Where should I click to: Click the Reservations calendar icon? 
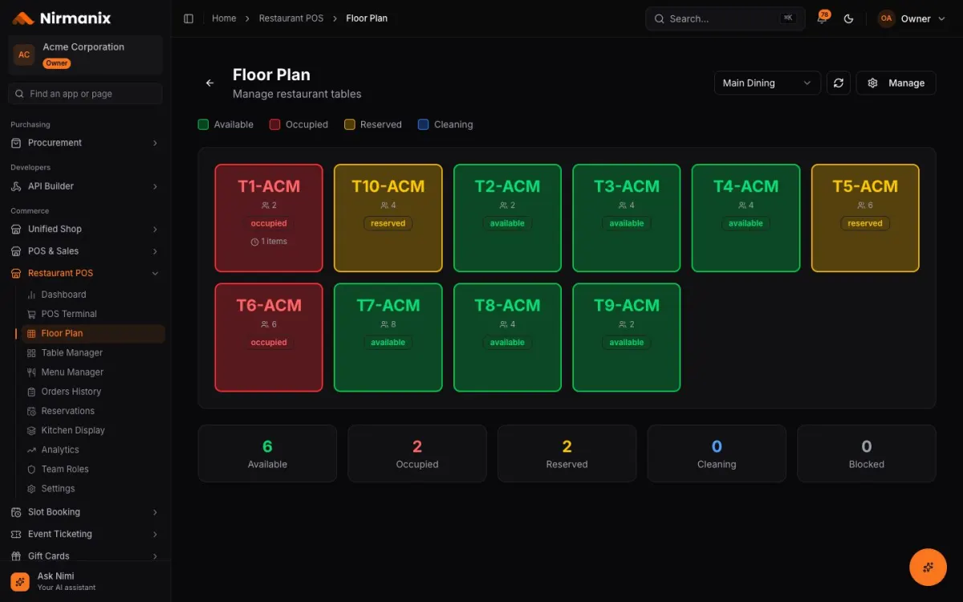(x=32, y=411)
